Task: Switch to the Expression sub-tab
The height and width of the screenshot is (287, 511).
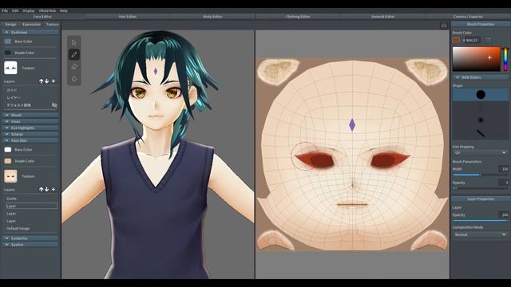Action: tap(32, 25)
